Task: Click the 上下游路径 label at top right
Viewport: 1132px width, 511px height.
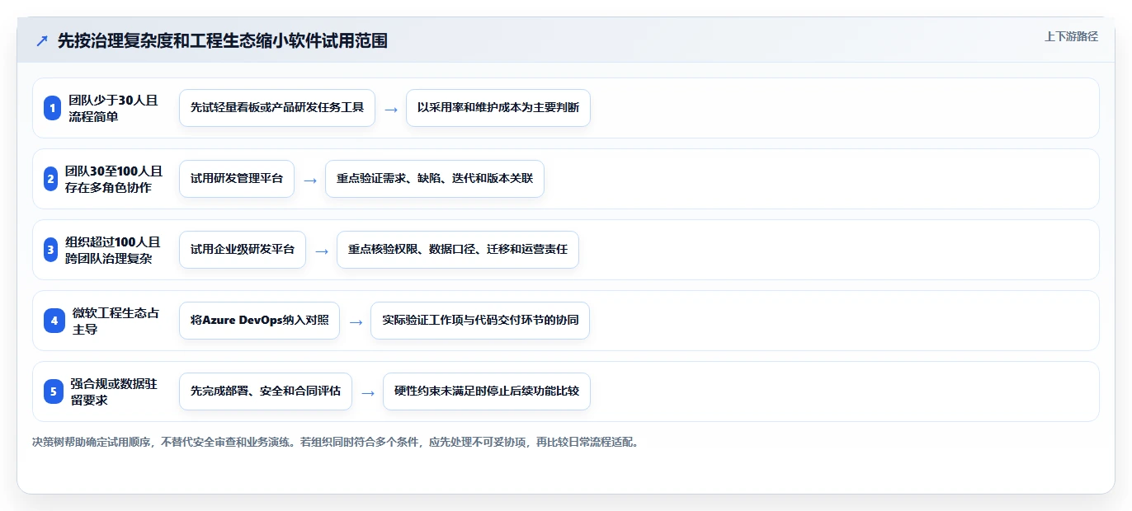Action: click(1071, 36)
